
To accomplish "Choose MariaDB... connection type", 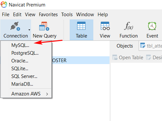I will tap(26, 84).
